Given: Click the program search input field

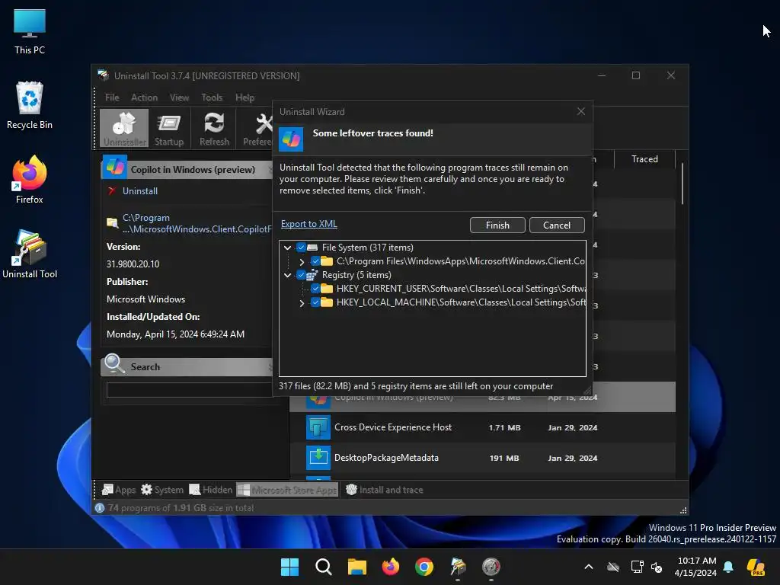Looking at the screenshot, I should (190, 389).
